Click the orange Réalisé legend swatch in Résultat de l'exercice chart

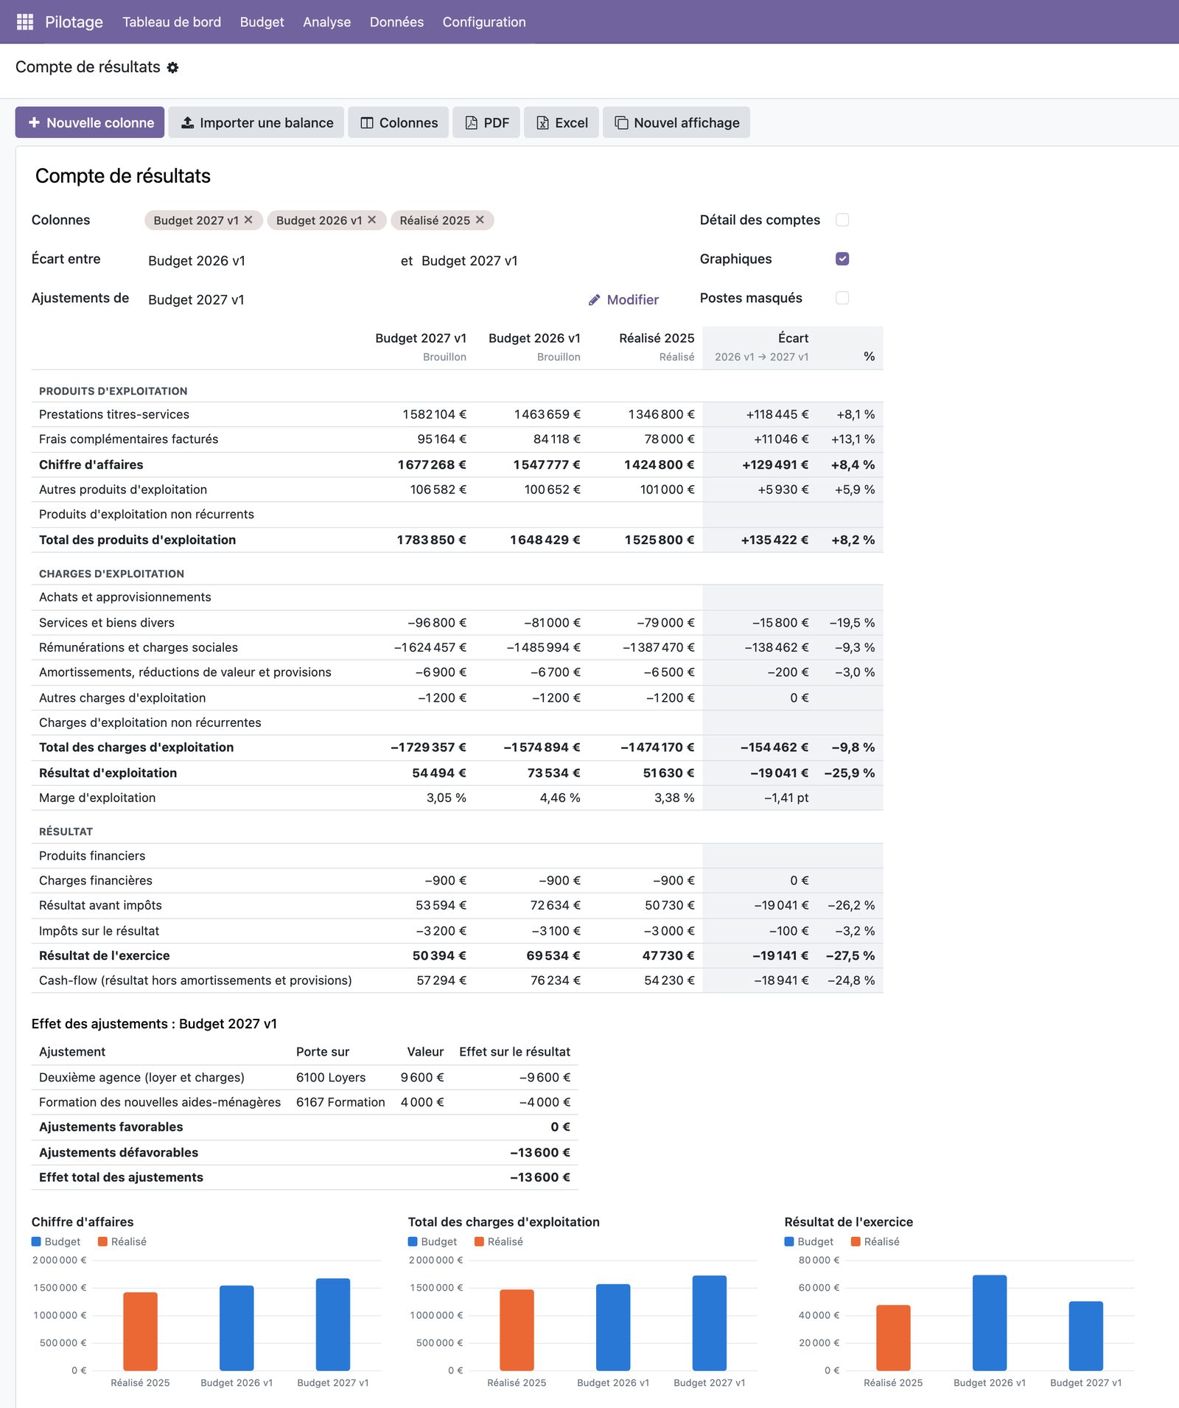pos(856,1241)
